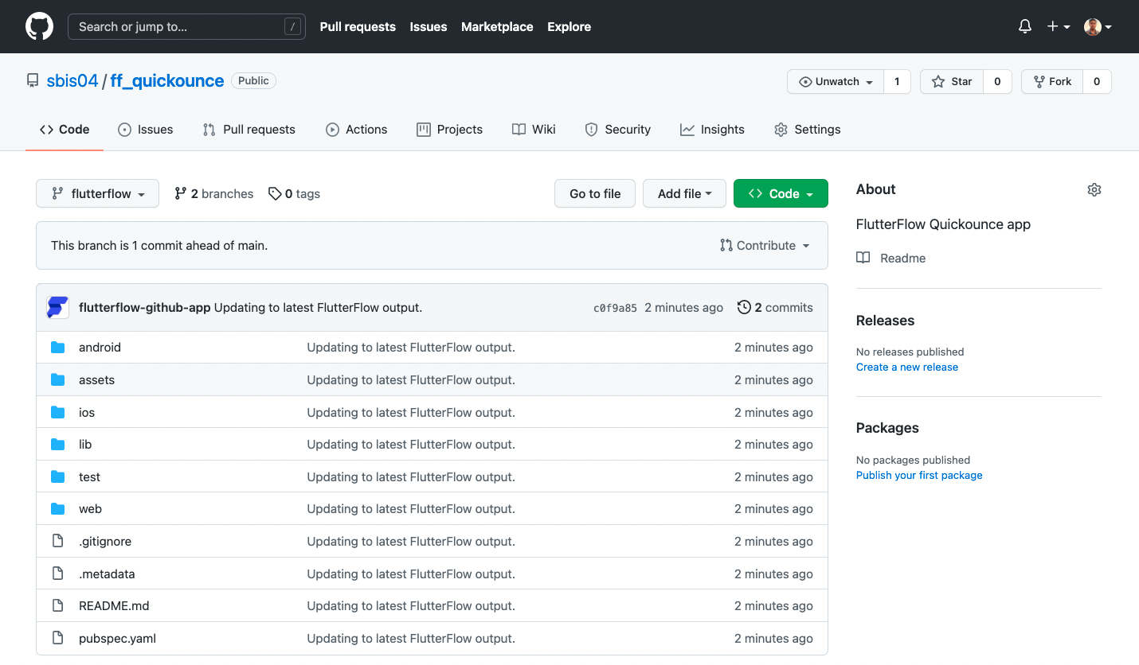Open the GitHub home logo

(x=39, y=26)
